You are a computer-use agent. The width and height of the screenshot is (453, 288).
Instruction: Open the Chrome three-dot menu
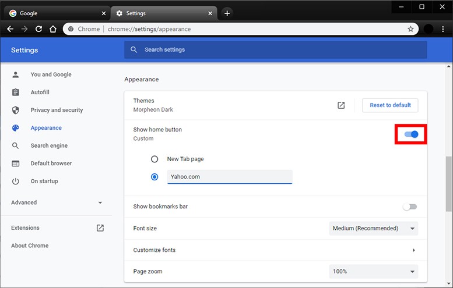pos(444,29)
